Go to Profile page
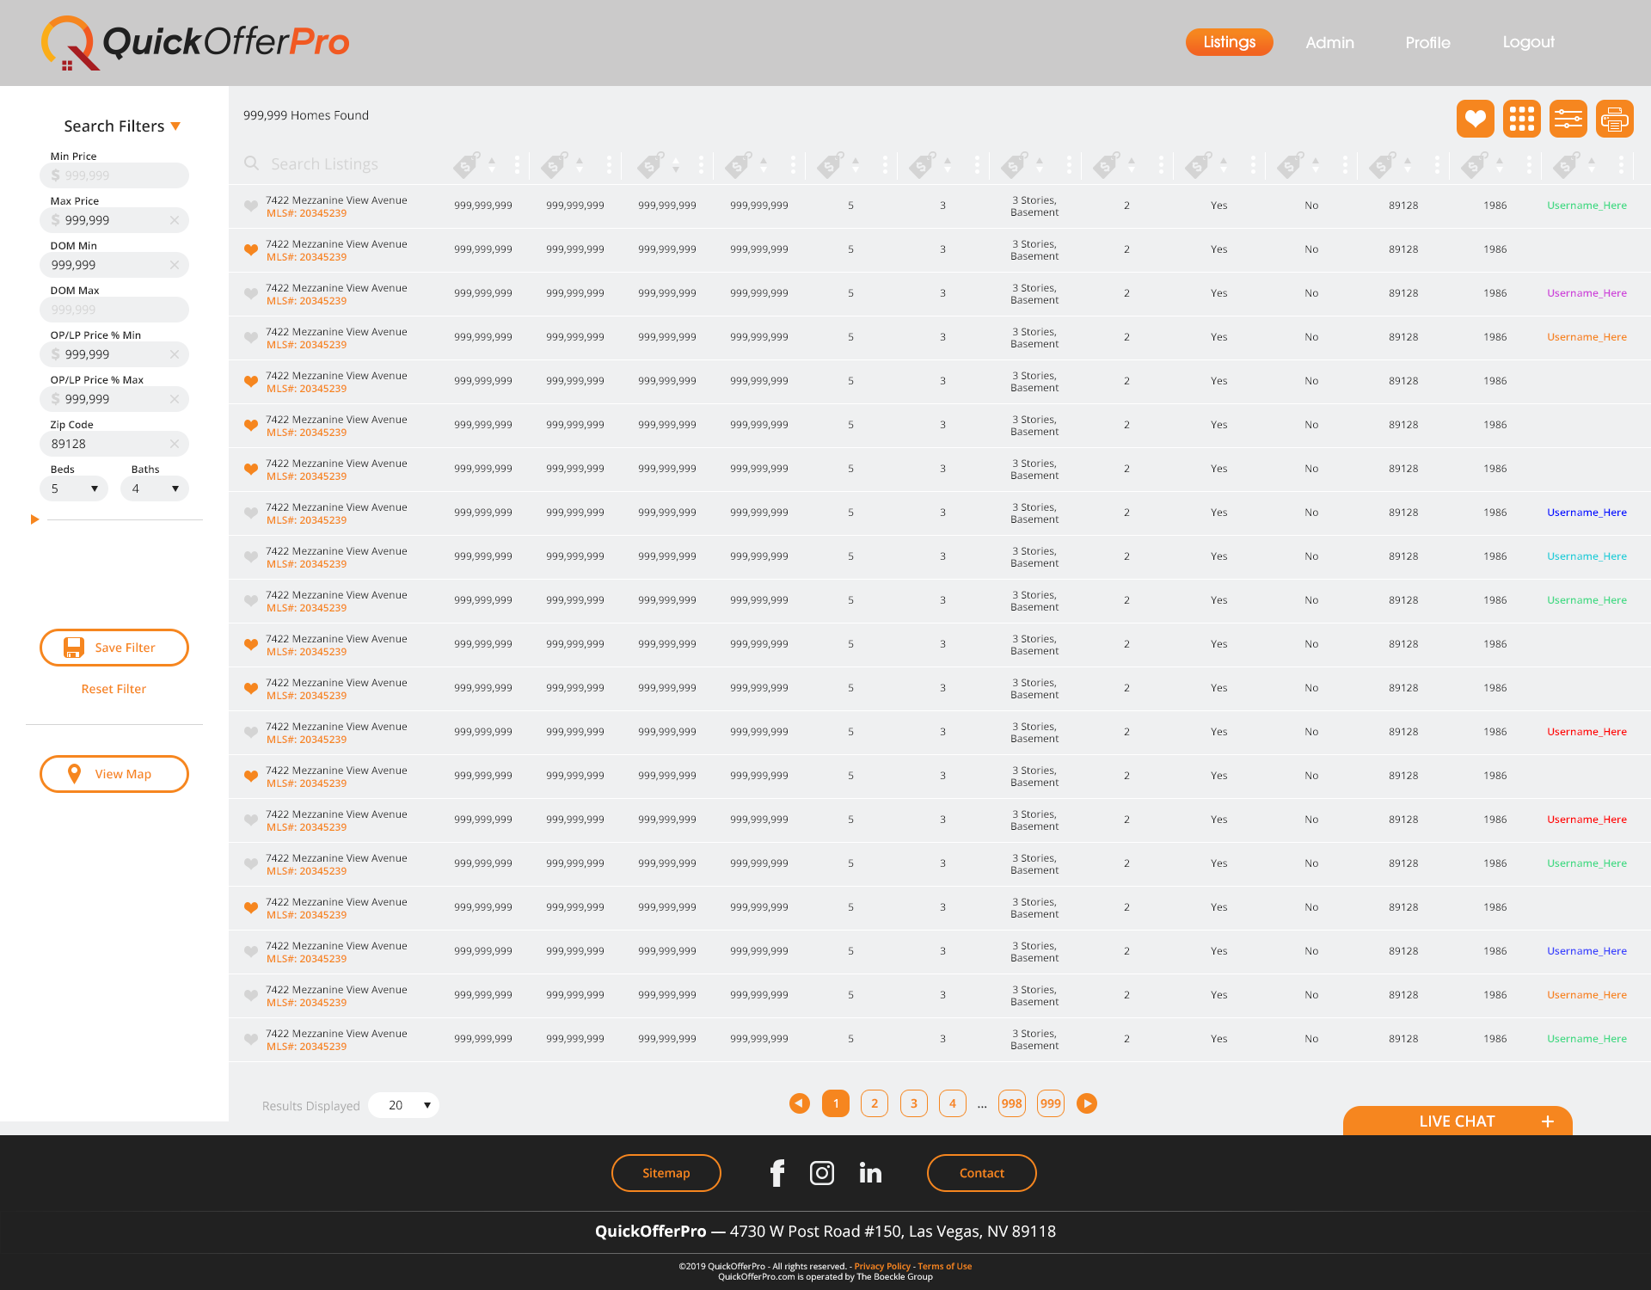 [1427, 42]
